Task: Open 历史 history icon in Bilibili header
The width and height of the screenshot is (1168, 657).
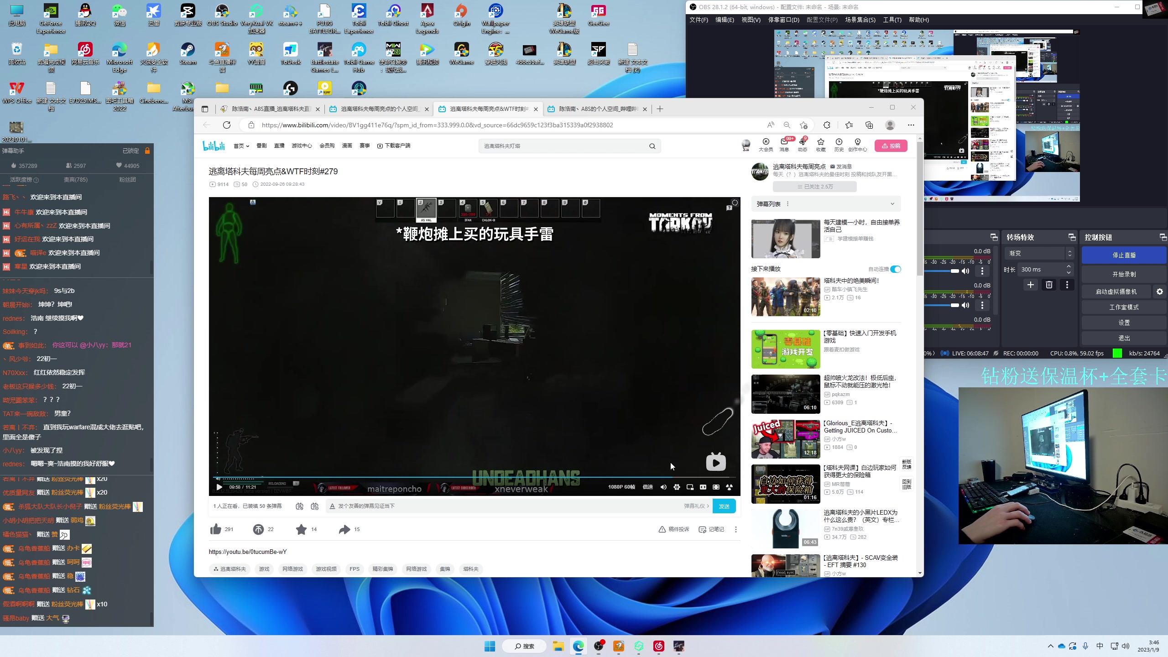Action: point(839,145)
